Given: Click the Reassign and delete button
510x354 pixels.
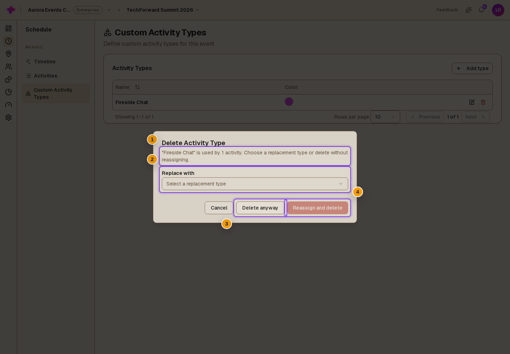Looking at the screenshot, I should pos(318,208).
